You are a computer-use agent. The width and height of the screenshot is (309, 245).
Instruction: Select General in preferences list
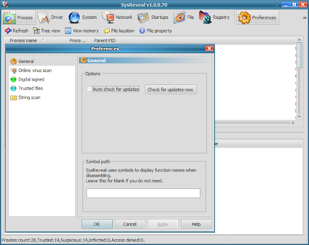coord(42,61)
